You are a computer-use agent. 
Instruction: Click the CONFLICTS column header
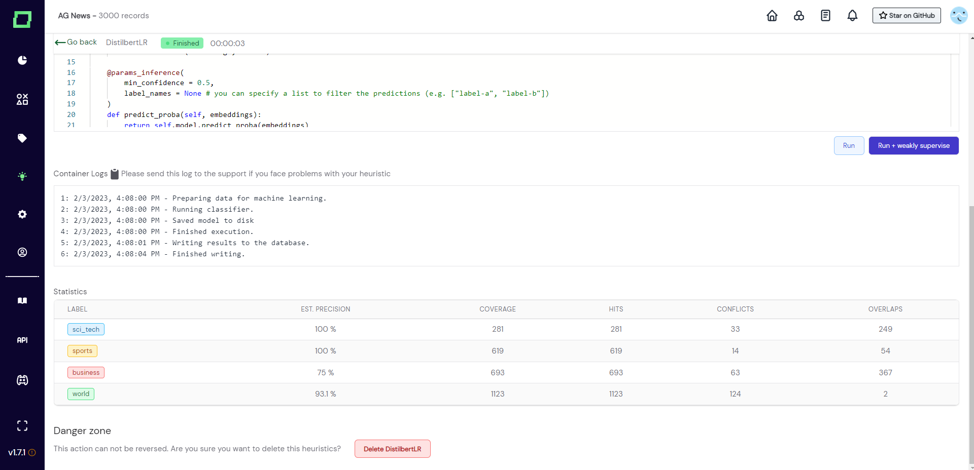(x=735, y=309)
